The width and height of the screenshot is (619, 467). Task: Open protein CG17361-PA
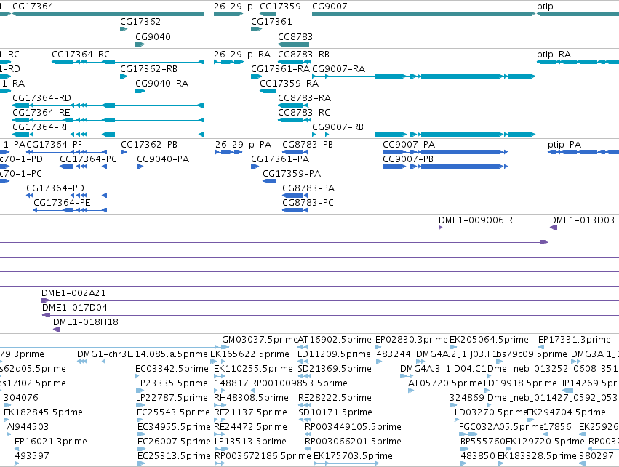point(280,159)
